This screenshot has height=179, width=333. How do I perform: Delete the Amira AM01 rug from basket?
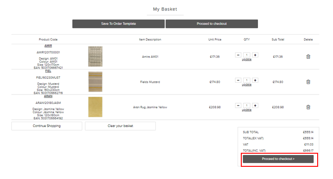(x=308, y=57)
